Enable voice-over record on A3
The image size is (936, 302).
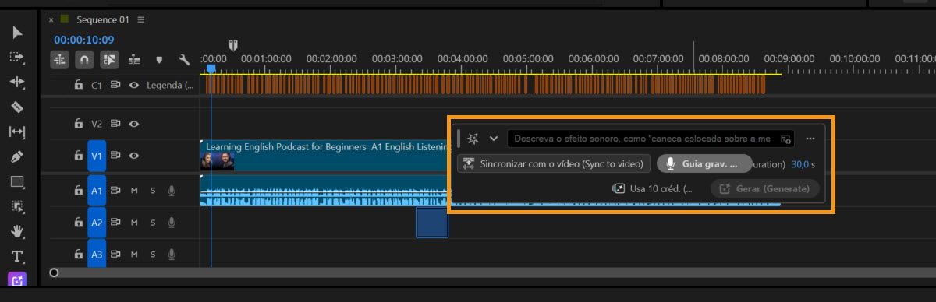(171, 254)
